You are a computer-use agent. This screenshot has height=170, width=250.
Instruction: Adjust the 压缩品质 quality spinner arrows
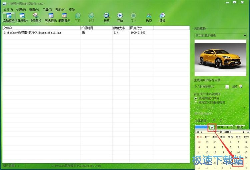click(221, 120)
